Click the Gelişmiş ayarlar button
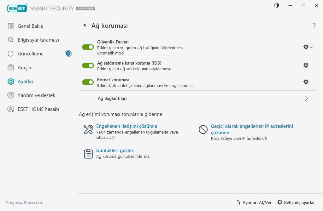 tap(296, 202)
